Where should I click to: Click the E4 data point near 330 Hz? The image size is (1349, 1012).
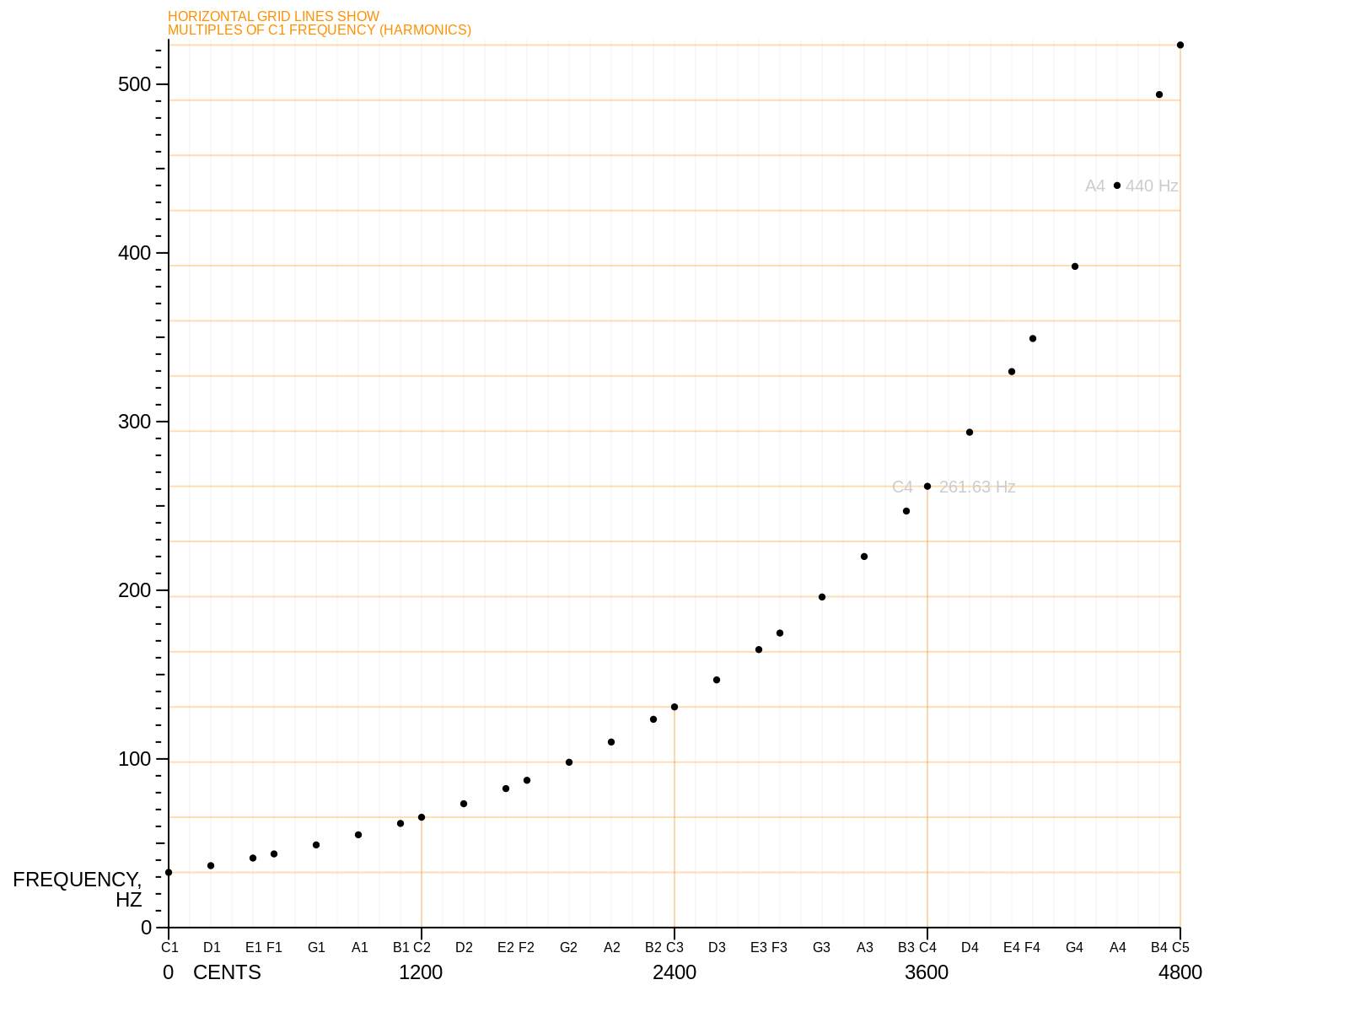[1012, 372]
